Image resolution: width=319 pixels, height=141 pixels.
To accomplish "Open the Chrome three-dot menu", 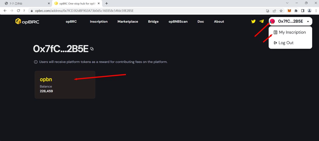I will pyautogui.click(x=316, y=11).
